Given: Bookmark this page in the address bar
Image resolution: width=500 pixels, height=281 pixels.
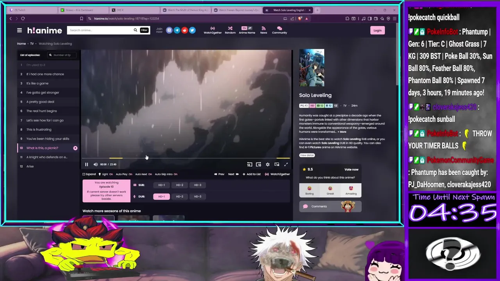Looking at the screenshot, I should 81,18.
